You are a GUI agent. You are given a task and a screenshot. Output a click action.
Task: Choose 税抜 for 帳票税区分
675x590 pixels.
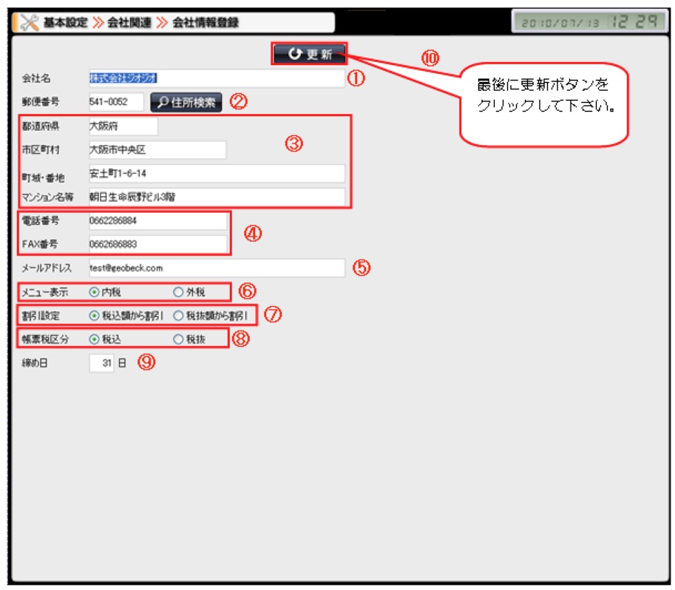pyautogui.click(x=177, y=339)
